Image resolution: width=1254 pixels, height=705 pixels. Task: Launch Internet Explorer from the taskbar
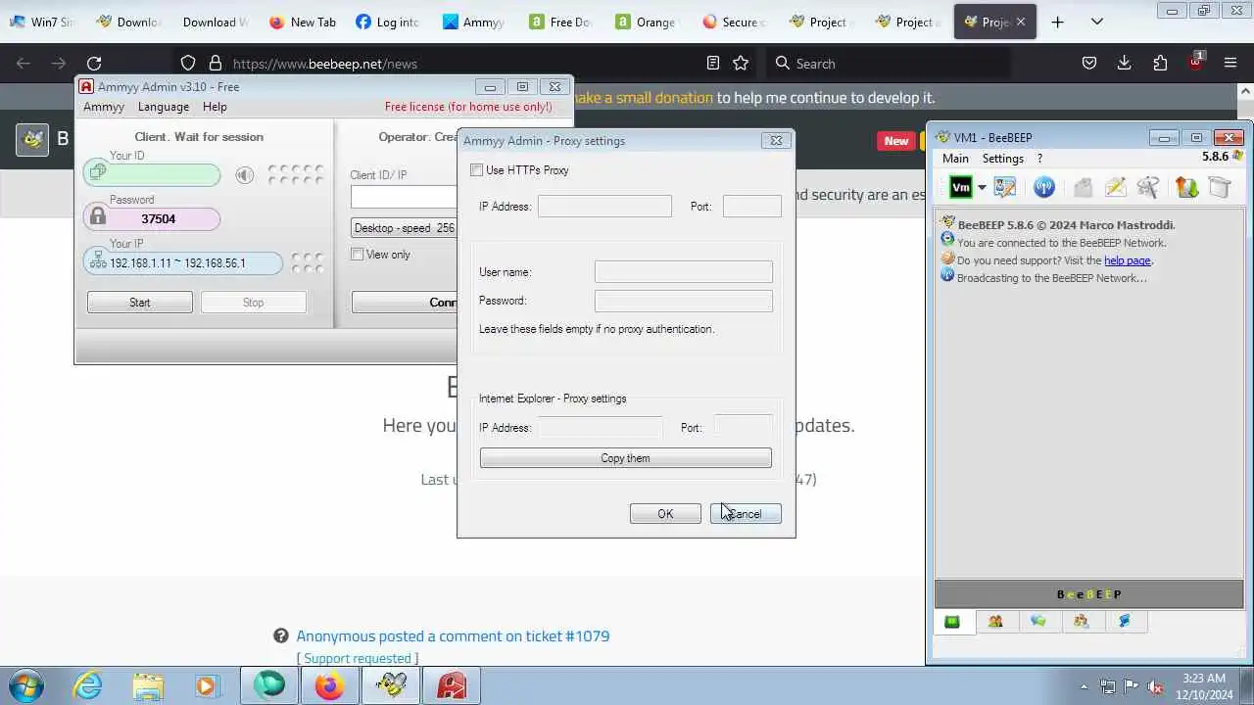coord(87,685)
